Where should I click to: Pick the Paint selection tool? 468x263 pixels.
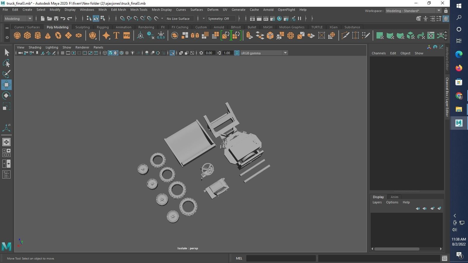coord(6,74)
